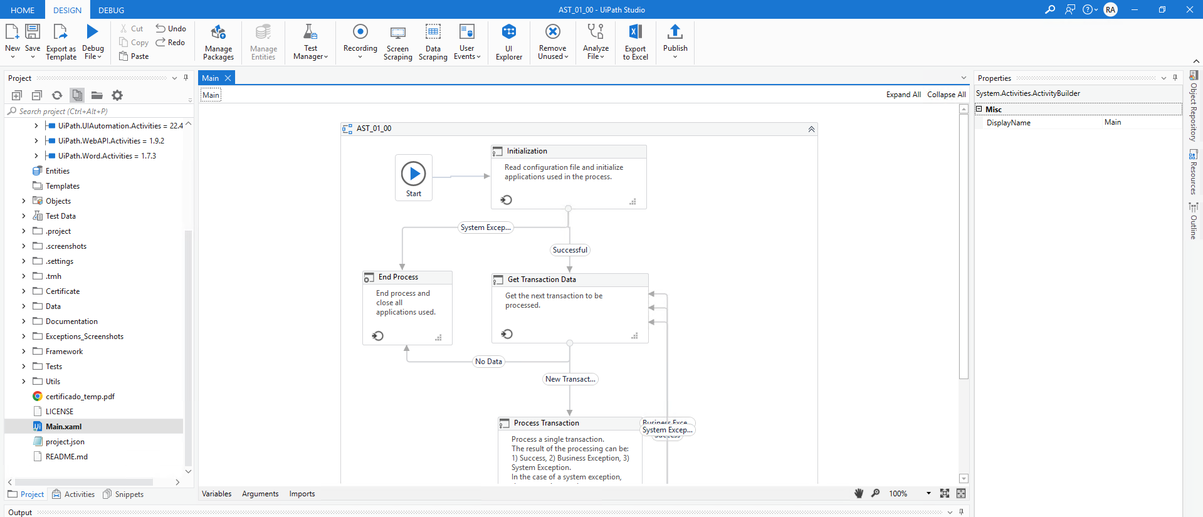Image resolution: width=1203 pixels, height=517 pixels.
Task: Click Collapse All icon in Project panel
Action: pos(37,95)
